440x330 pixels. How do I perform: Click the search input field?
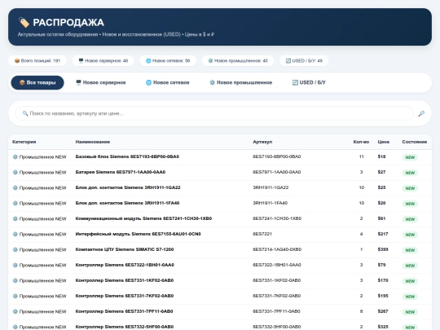pos(214,113)
